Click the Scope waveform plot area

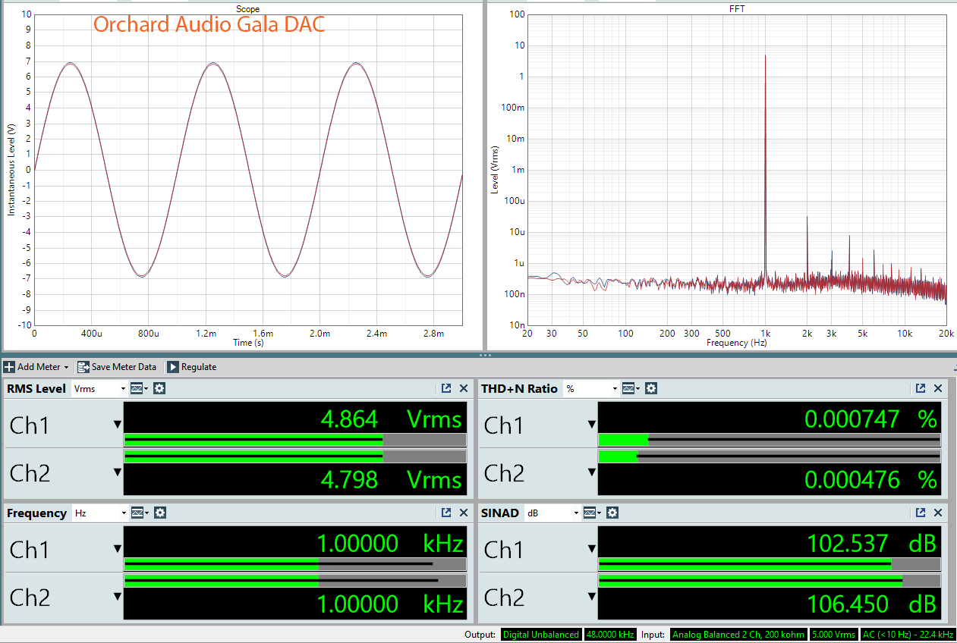coord(247,170)
